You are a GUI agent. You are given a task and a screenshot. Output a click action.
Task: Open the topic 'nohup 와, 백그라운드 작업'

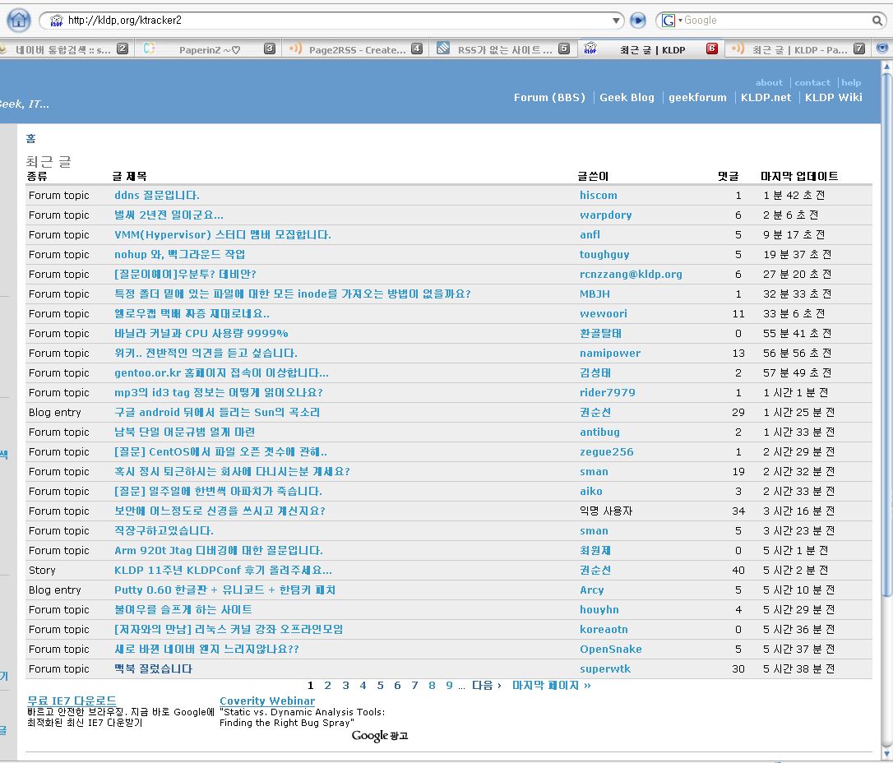point(179,255)
